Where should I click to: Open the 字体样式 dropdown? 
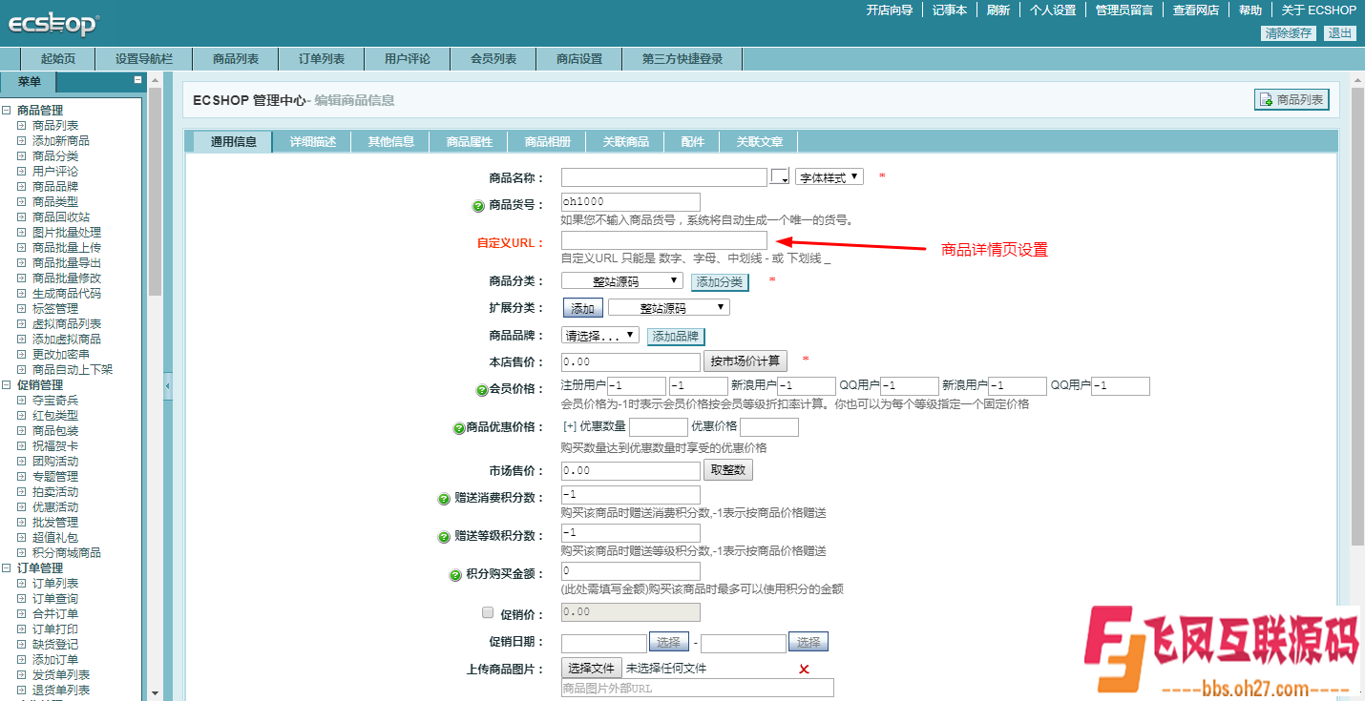tap(829, 177)
